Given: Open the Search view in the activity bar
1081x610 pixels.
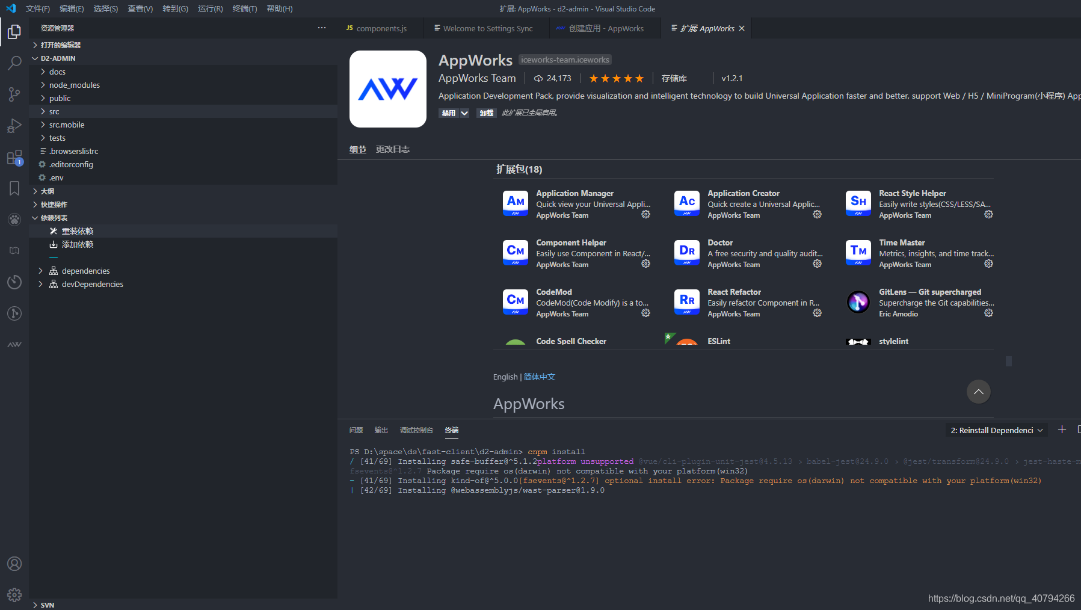Looking at the screenshot, I should coord(14,63).
